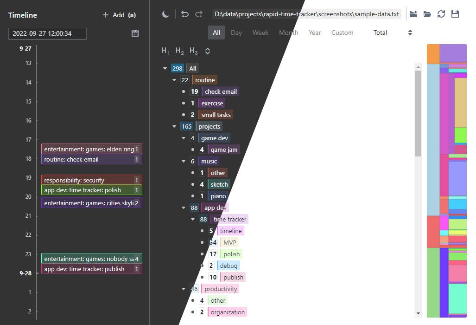Collapse the game dev node
Image resolution: width=476 pixels, height=325 pixels.
pyautogui.click(x=184, y=138)
